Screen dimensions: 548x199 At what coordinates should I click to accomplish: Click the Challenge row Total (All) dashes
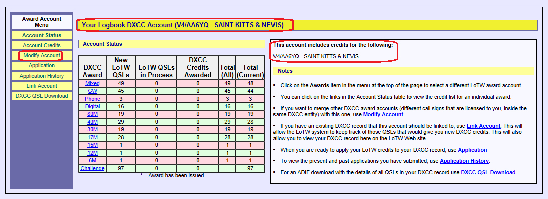227,168
